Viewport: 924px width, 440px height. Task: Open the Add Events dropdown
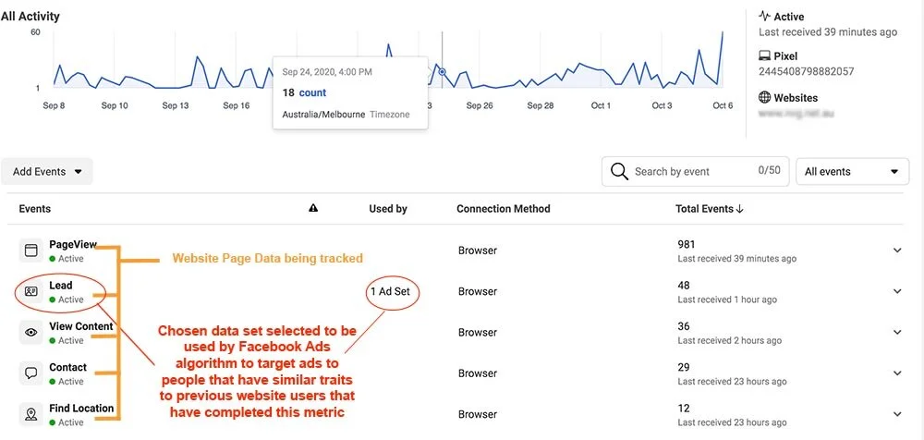click(x=47, y=172)
